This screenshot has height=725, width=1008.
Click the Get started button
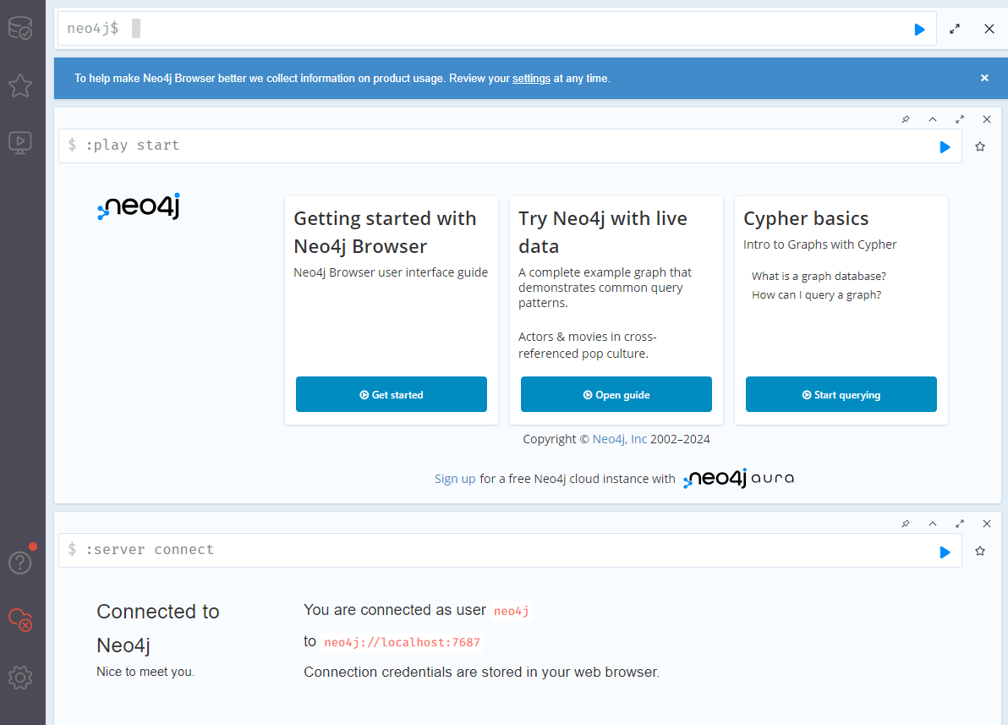[x=392, y=394]
